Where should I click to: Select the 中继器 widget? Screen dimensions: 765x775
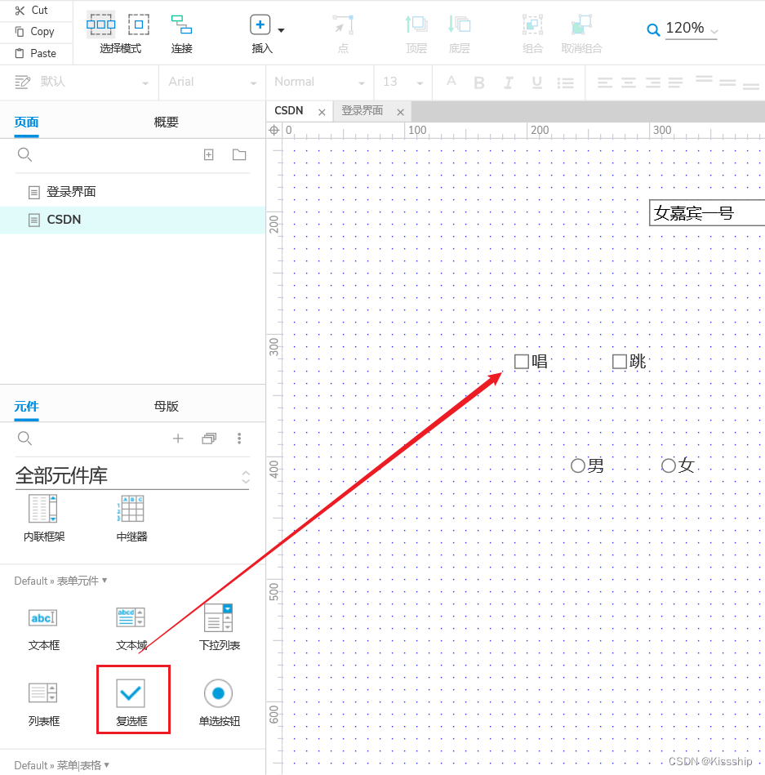coord(131,518)
